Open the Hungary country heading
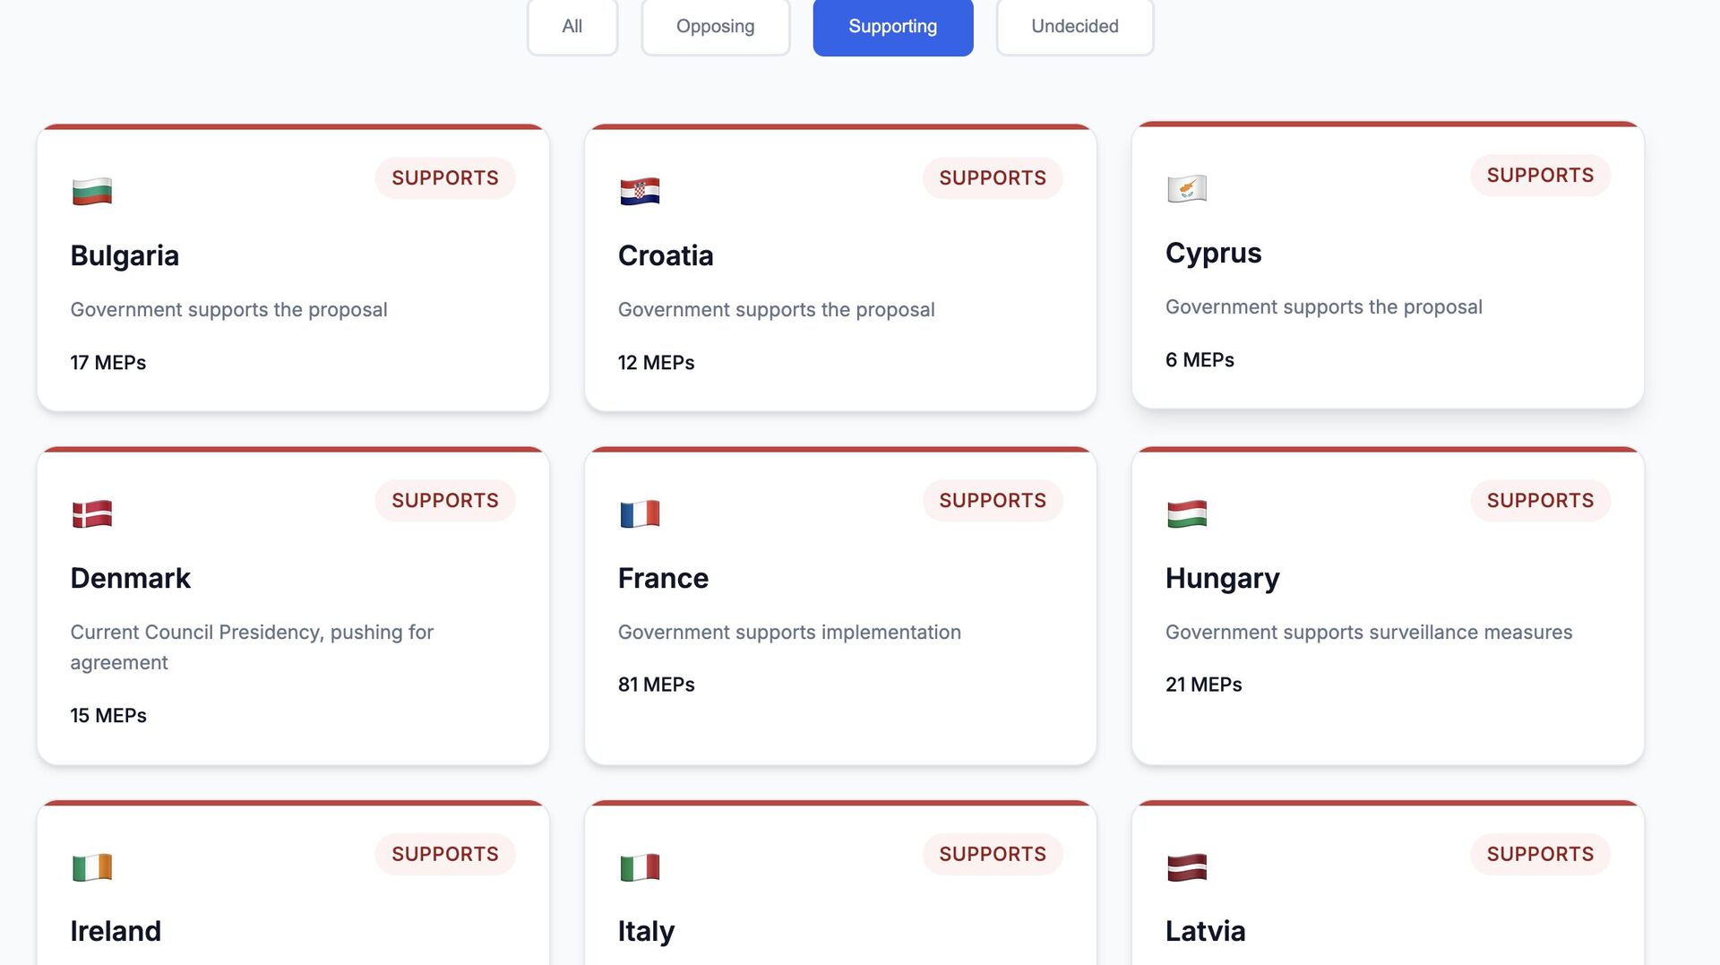The width and height of the screenshot is (1720, 965). 1222,579
